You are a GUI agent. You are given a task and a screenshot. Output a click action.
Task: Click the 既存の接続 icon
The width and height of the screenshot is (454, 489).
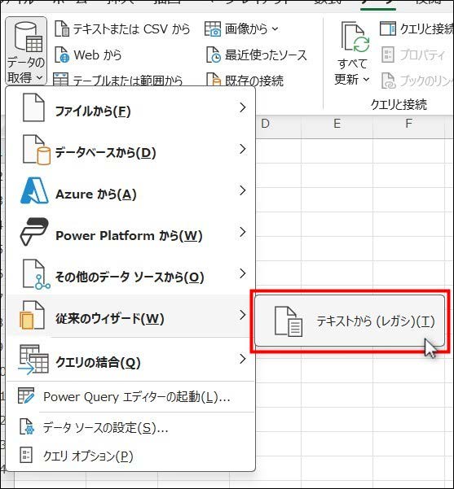click(x=214, y=80)
